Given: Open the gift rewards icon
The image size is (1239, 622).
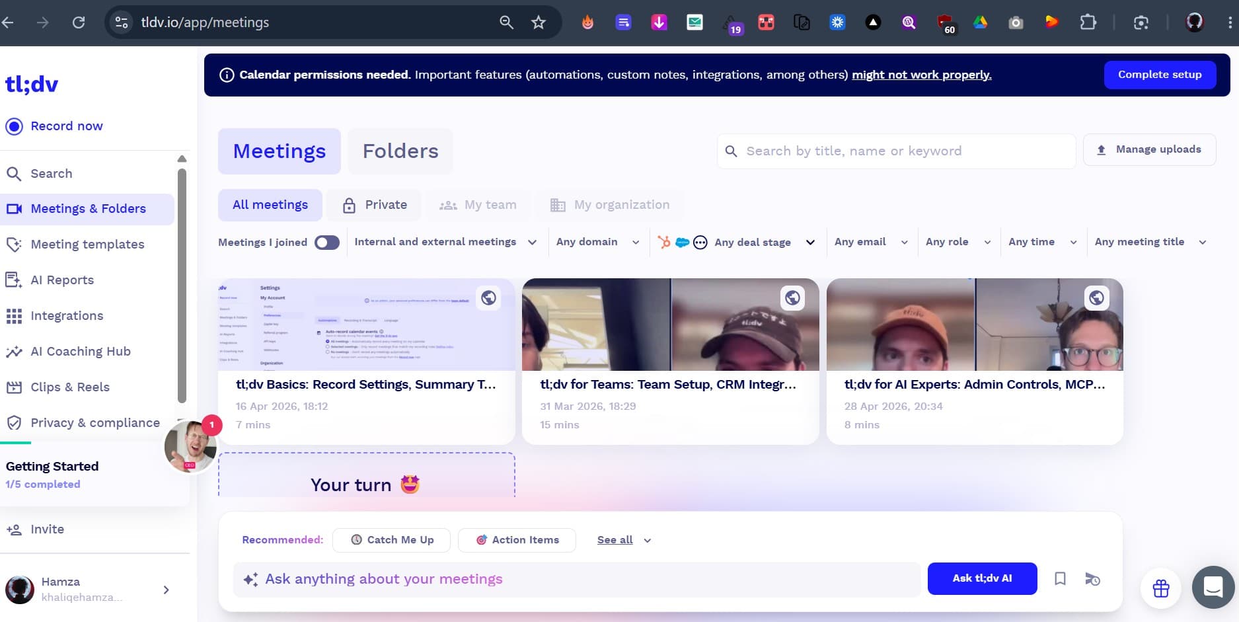Looking at the screenshot, I should tap(1161, 588).
